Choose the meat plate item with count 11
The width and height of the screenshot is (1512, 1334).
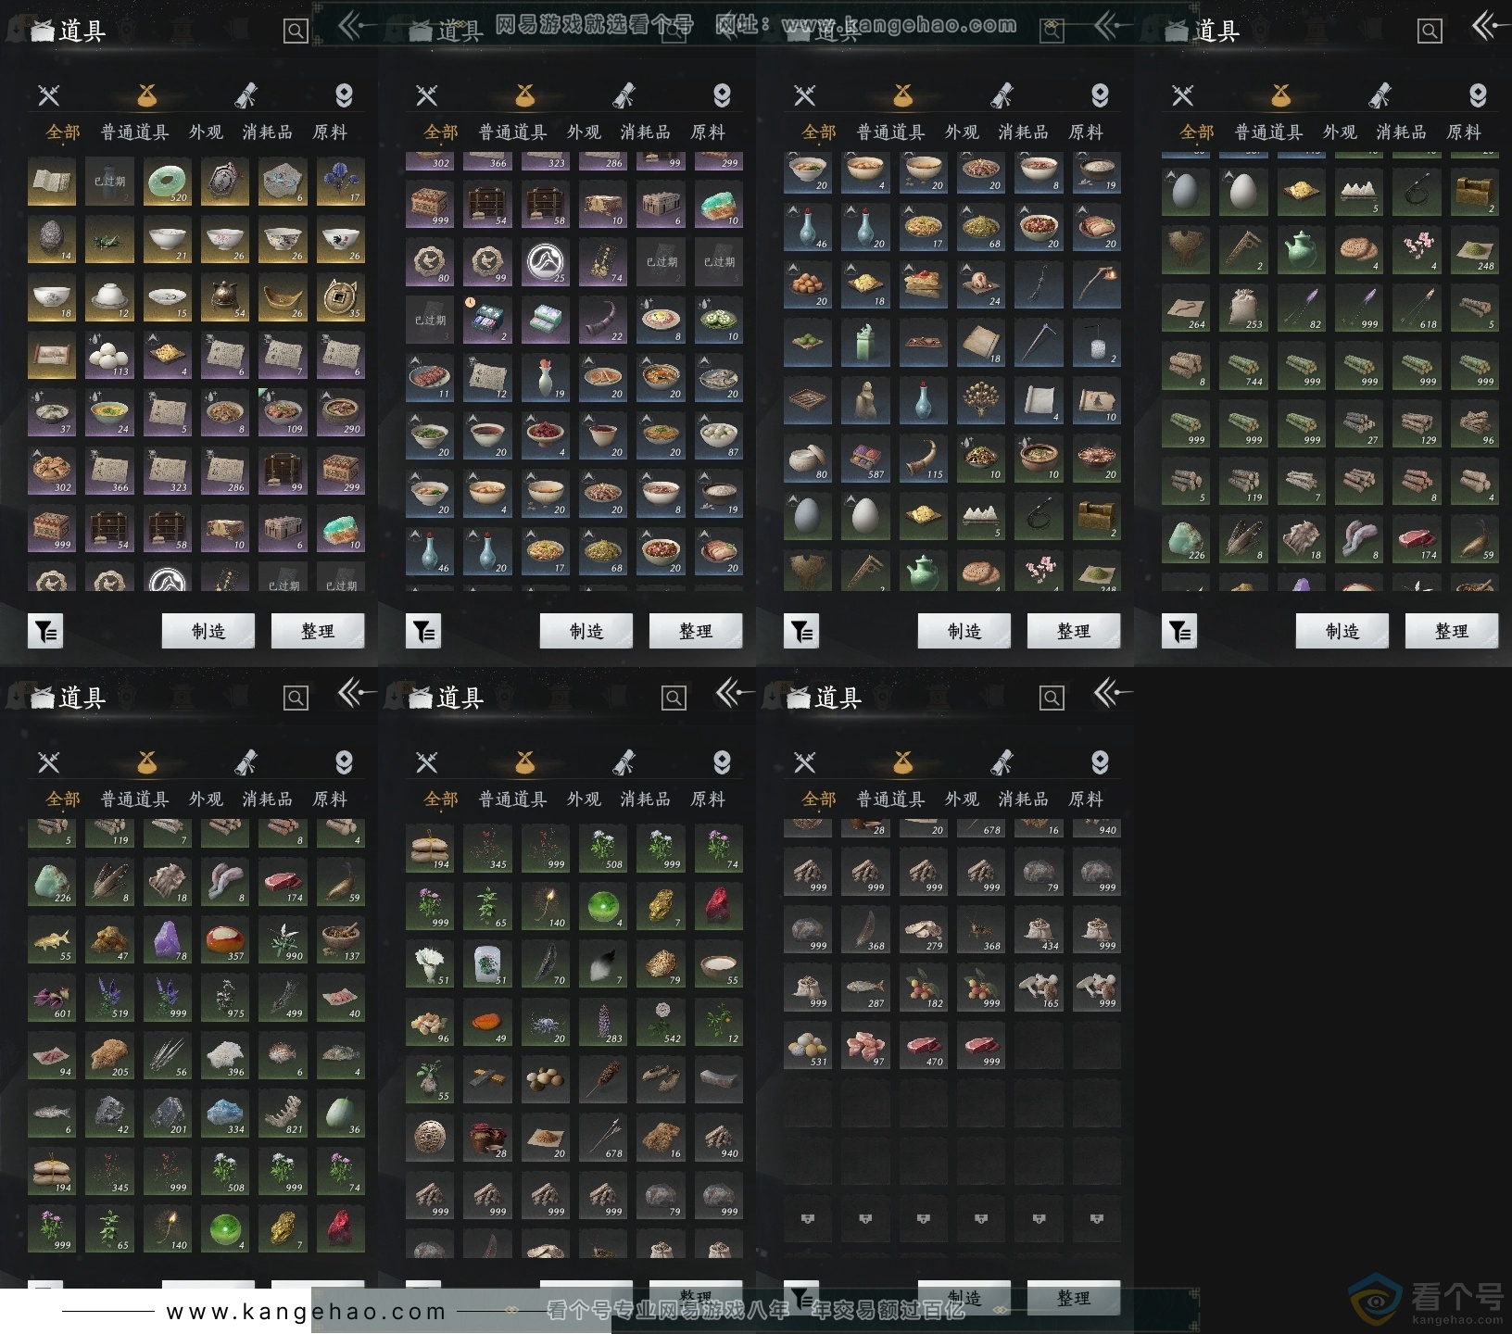(x=430, y=378)
